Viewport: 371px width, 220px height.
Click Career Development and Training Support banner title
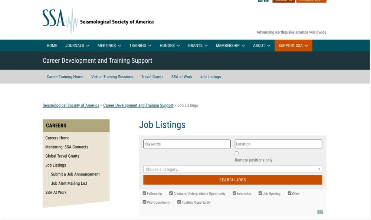(x=97, y=60)
